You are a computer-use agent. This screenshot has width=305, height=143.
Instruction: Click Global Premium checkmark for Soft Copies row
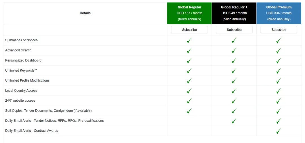pos(279,111)
